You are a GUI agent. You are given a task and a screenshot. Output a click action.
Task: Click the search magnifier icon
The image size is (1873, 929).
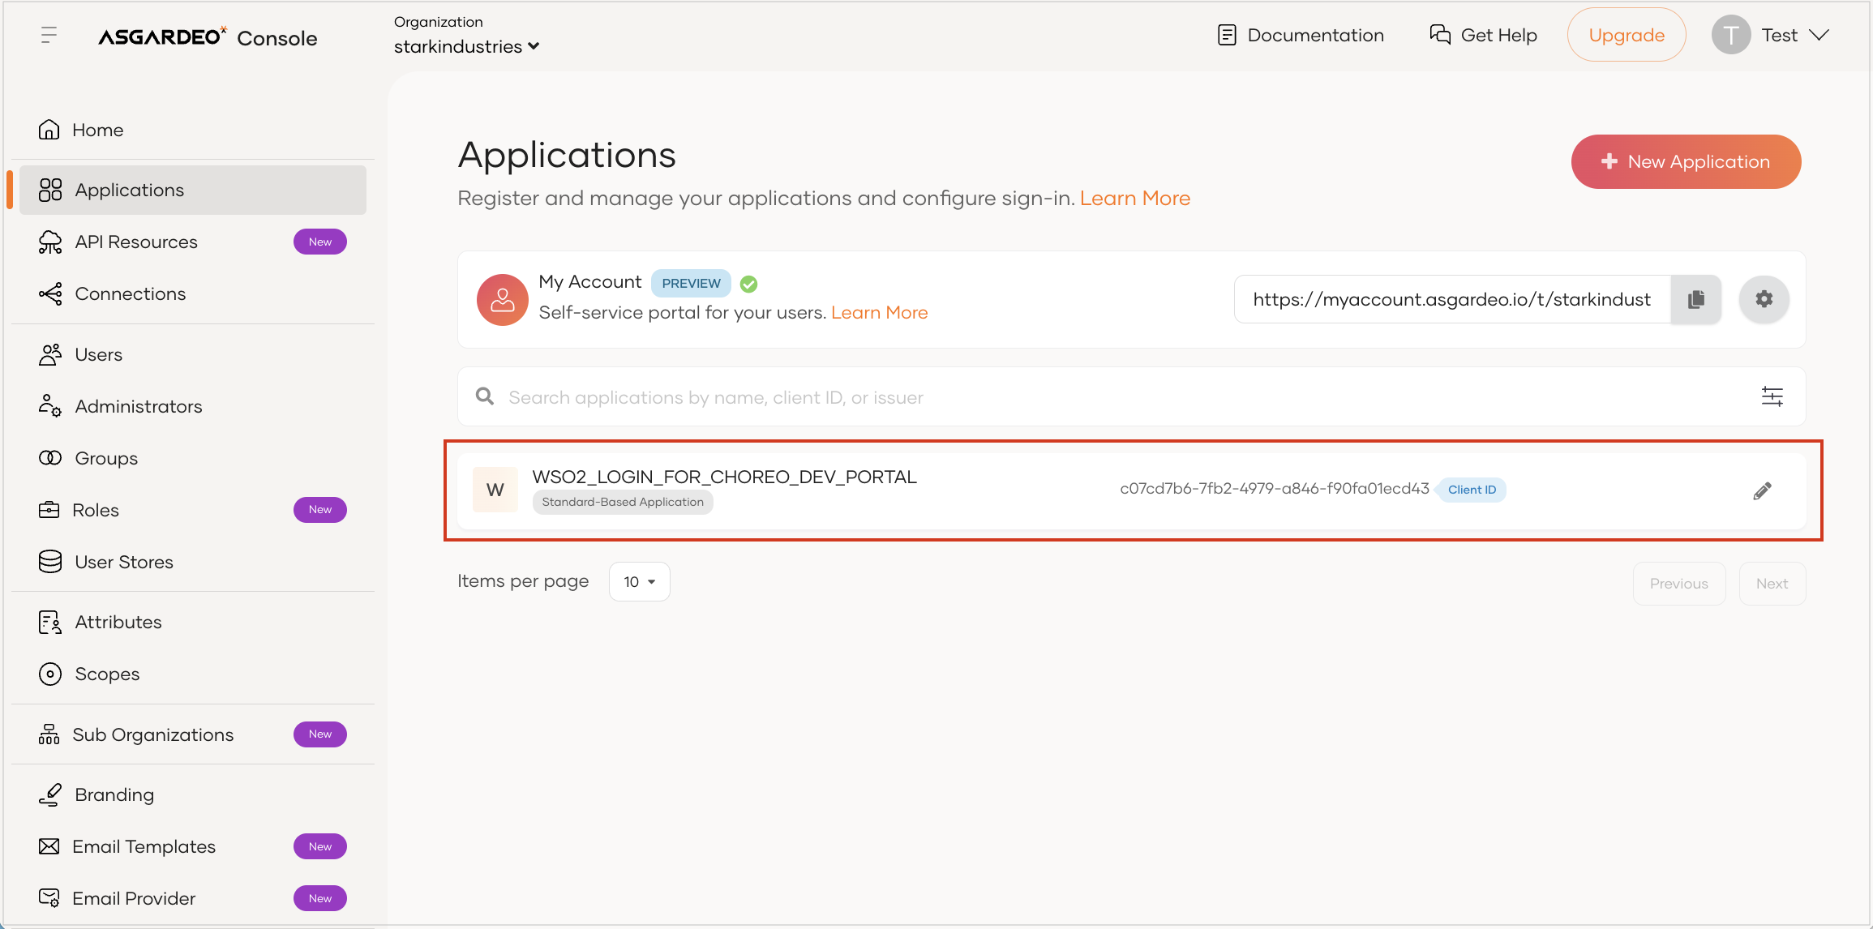[x=485, y=396]
